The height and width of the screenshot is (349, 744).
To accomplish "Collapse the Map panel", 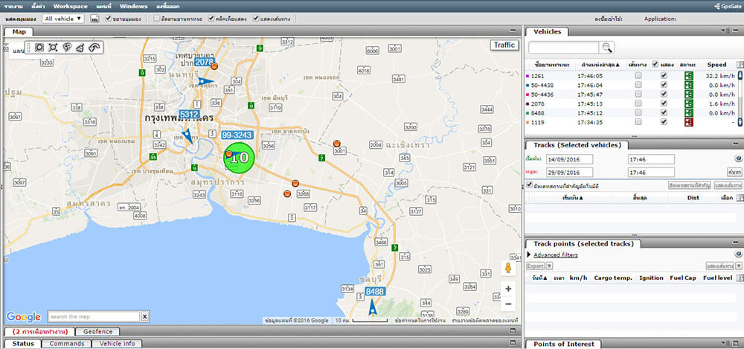I will coord(513,31).
